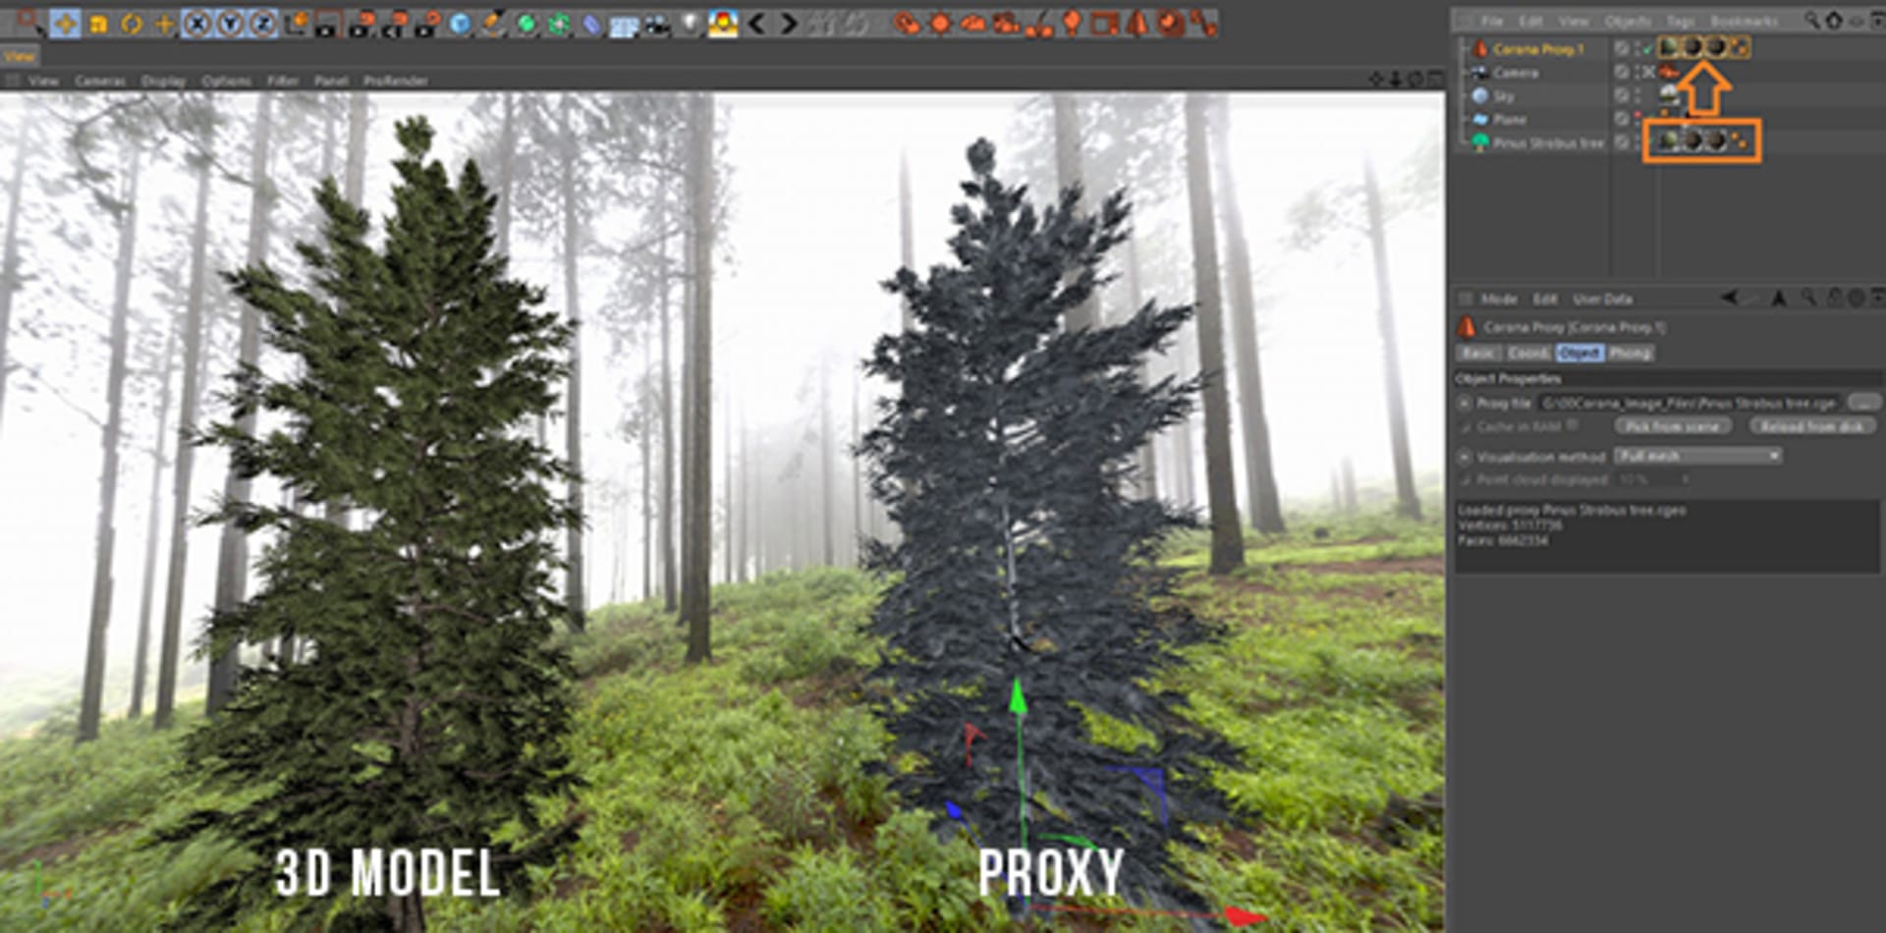Switch to the Coord. tab
The image size is (1886, 933).
point(1528,353)
